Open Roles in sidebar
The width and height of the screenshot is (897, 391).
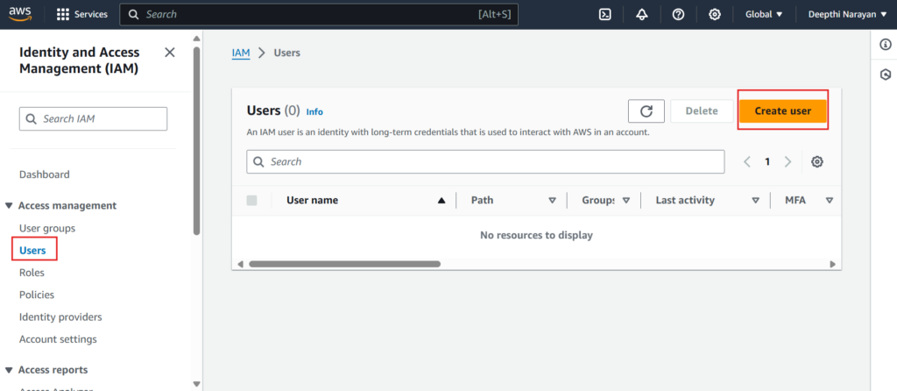pyautogui.click(x=32, y=273)
